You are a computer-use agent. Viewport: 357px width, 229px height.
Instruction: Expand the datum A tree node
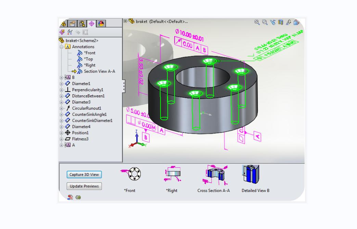click(62, 145)
